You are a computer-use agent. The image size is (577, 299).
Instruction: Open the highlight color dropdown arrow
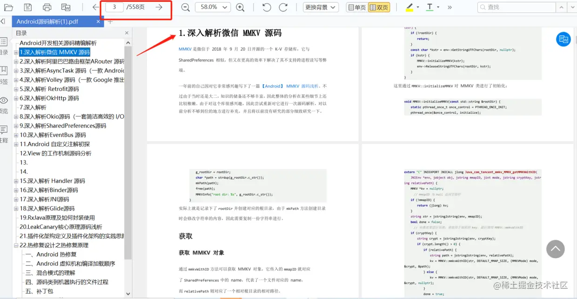418,7
